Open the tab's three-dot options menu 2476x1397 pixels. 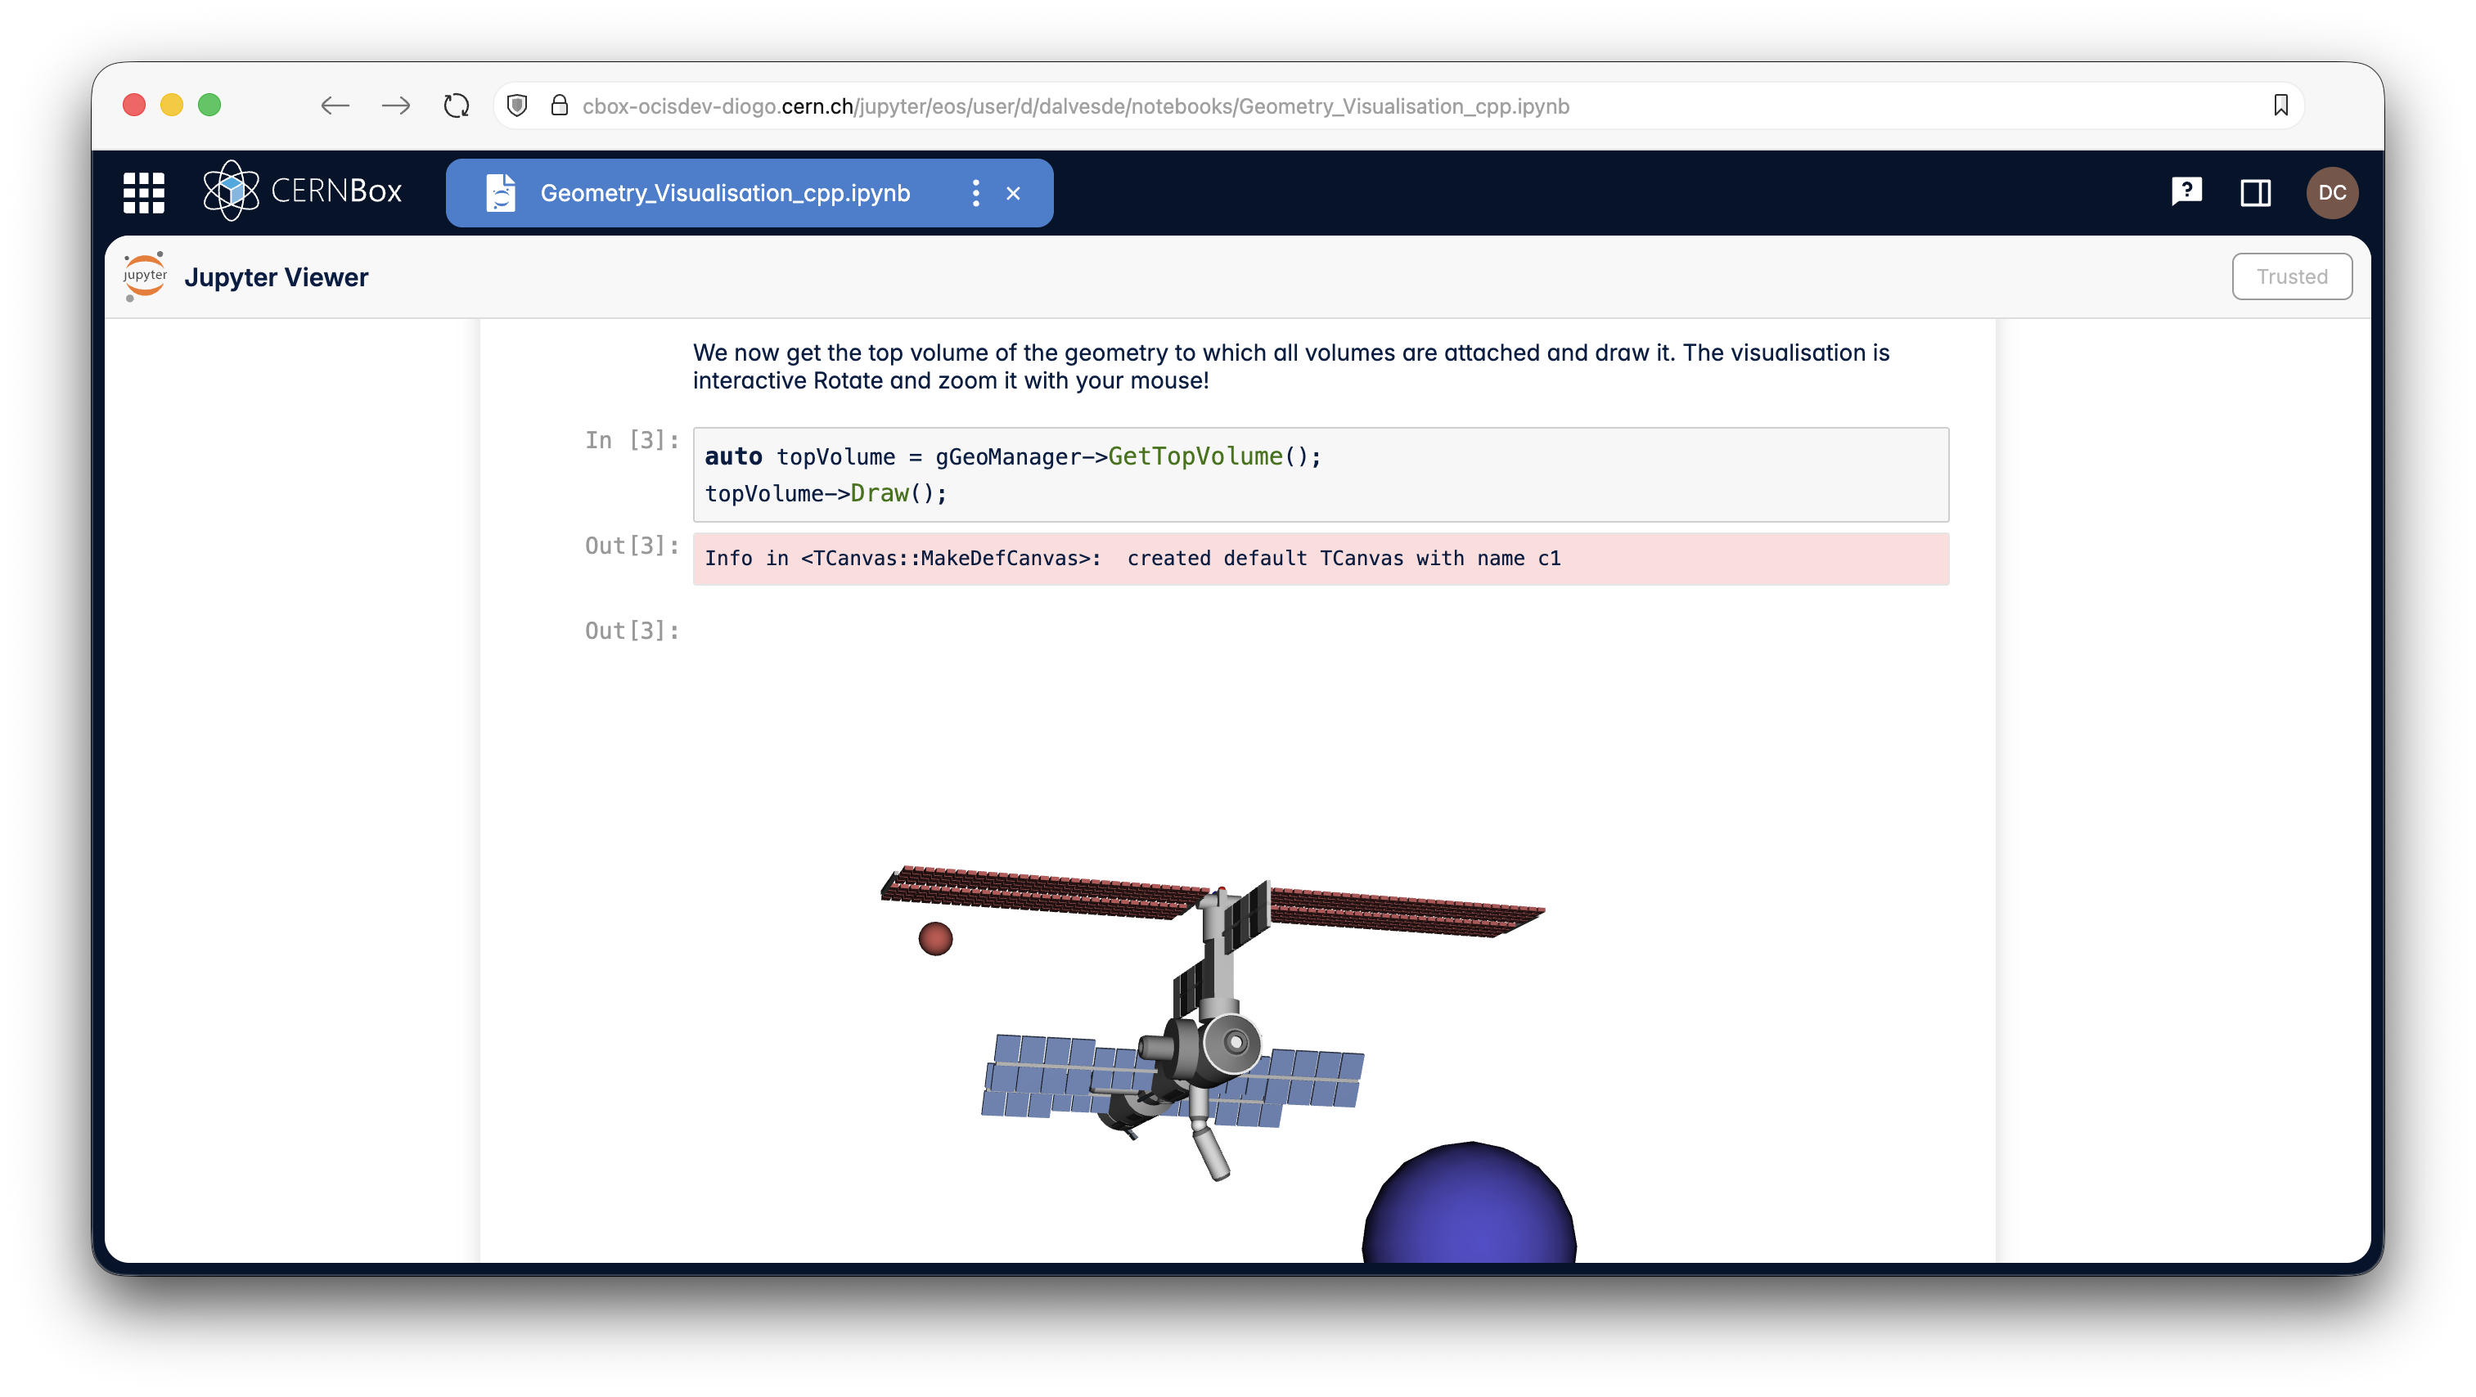(x=975, y=192)
